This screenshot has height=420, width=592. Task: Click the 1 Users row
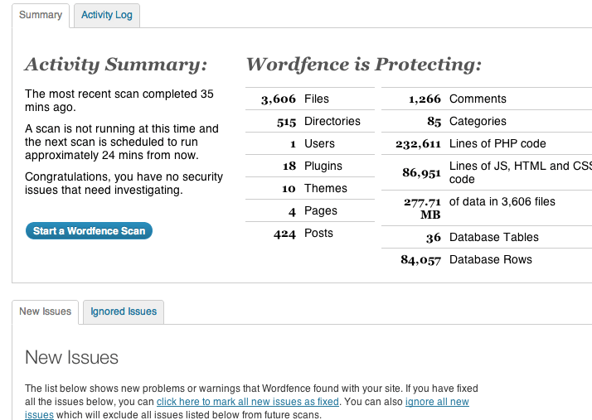[310, 143]
